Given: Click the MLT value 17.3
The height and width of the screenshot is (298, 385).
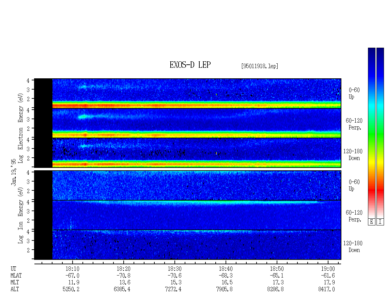Looking at the screenshot, I should [x=278, y=283].
